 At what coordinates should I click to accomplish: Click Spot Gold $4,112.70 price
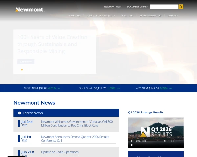[x=100, y=88]
